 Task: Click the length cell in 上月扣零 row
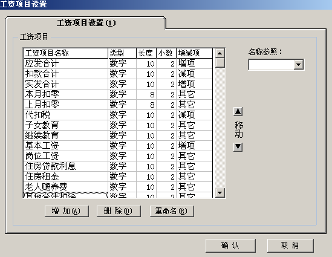146,105
